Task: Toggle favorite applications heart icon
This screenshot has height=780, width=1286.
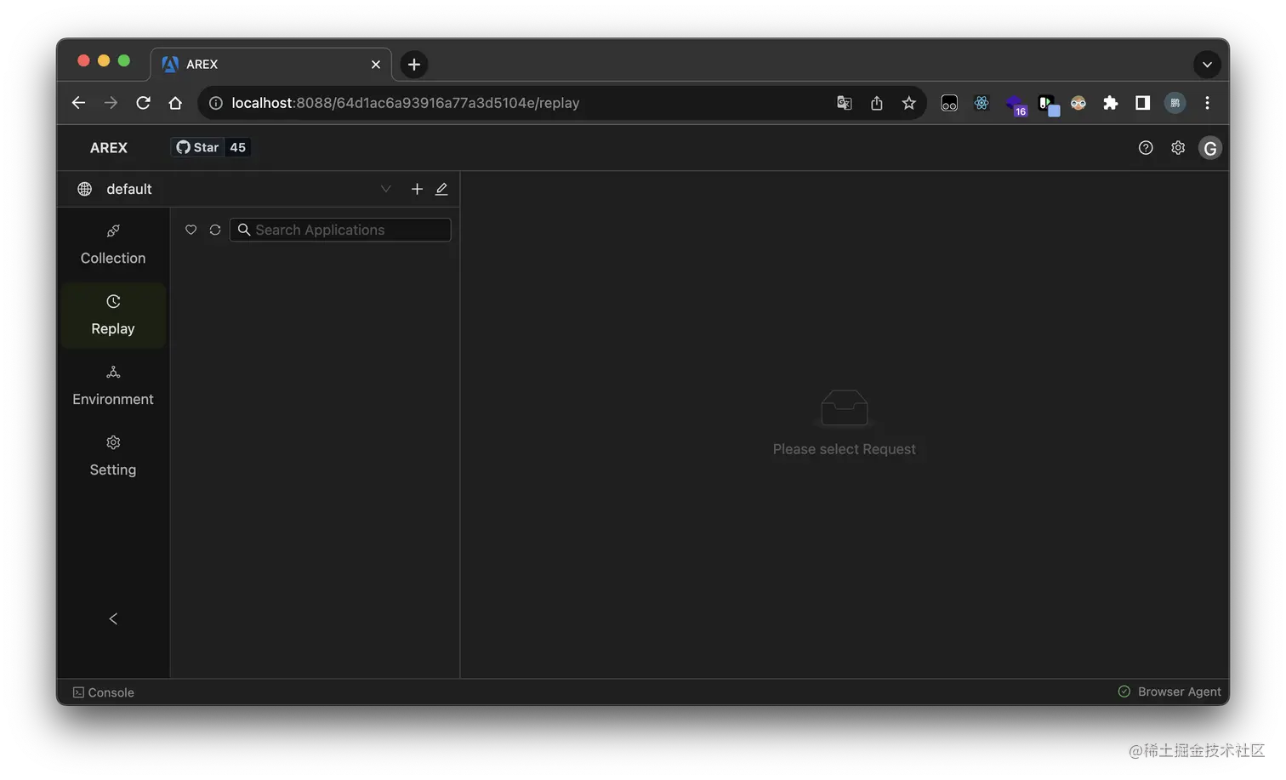Action: click(x=191, y=230)
